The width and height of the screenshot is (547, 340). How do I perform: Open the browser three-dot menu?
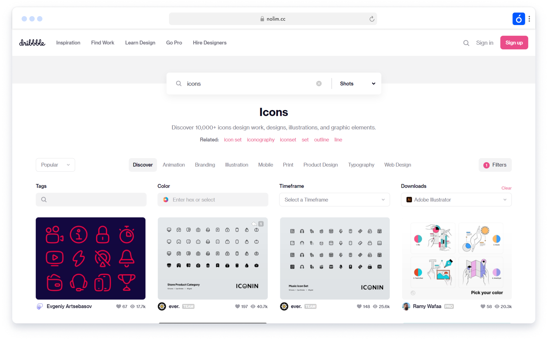click(529, 19)
